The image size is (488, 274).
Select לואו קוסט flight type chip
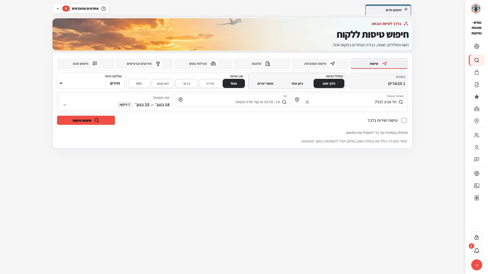(163, 83)
